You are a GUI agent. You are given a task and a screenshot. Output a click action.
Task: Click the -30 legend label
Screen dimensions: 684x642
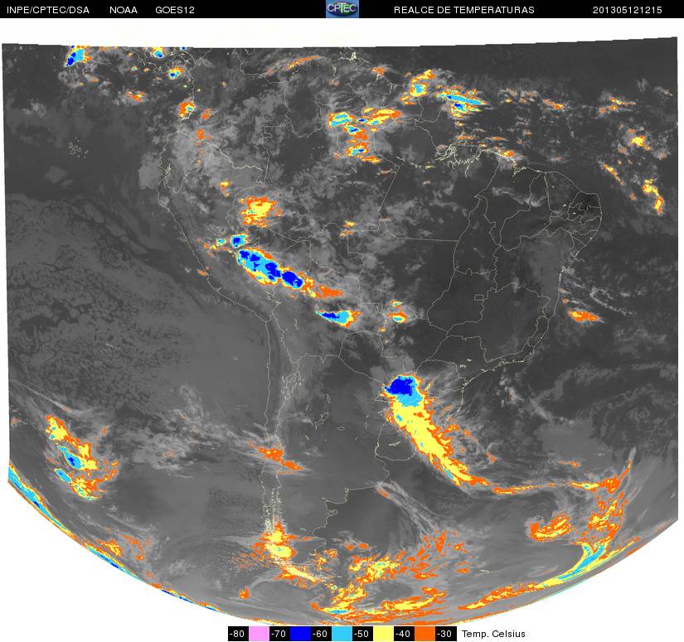[446, 634]
